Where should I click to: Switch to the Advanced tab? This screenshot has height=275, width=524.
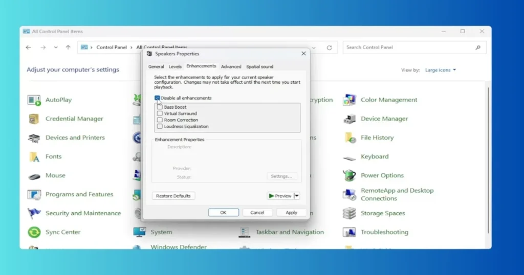pos(231,67)
